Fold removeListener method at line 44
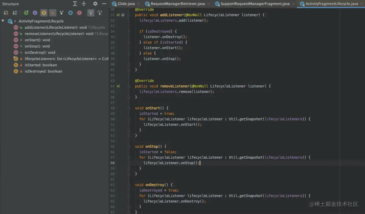365x214 pixels. pyautogui.click(x=129, y=86)
